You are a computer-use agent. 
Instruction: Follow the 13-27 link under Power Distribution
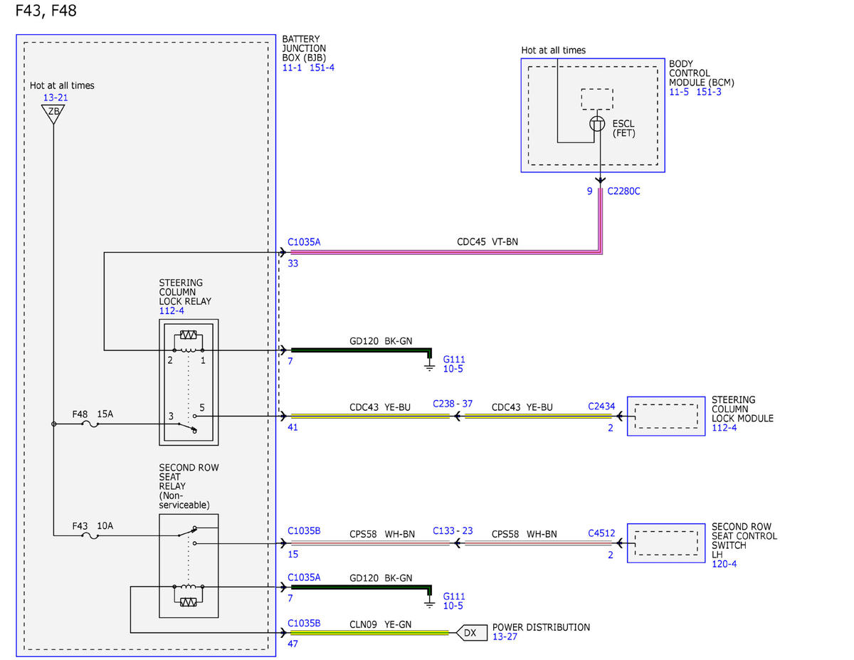(x=505, y=637)
